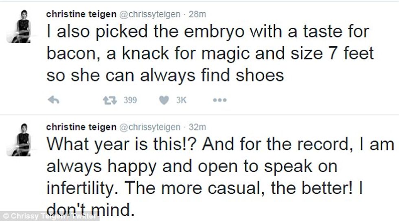
Task: Click the 3K likes count
Action: point(181,100)
